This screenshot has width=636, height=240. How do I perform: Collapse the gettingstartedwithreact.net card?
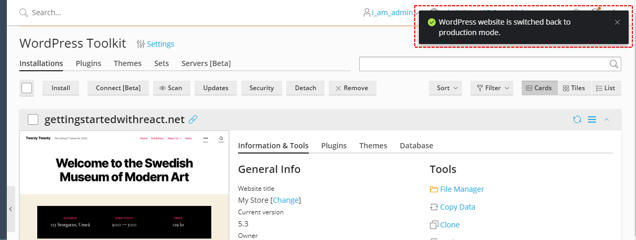click(607, 119)
